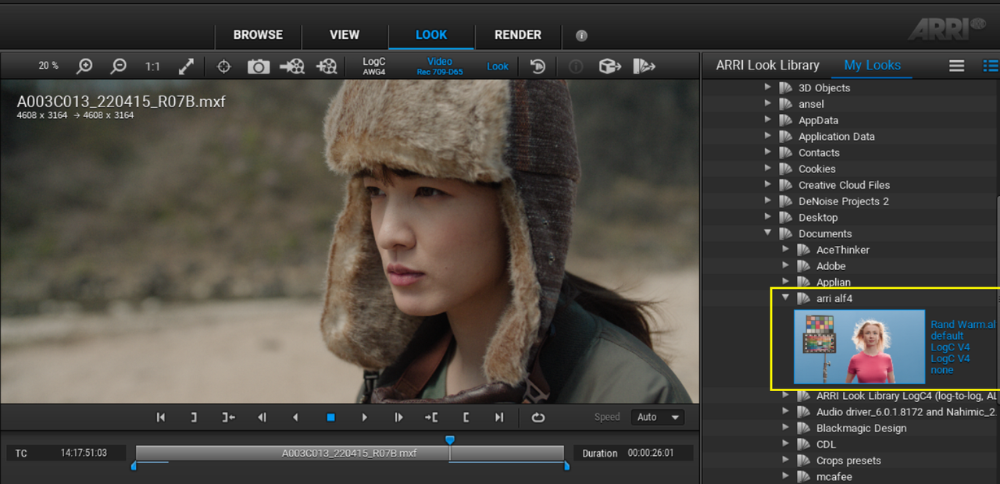Reset the look with the undo-clock icon
The image size is (1000, 484).
coord(537,66)
